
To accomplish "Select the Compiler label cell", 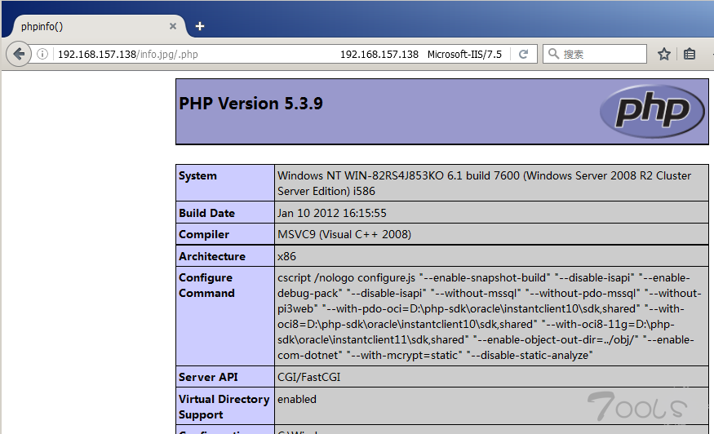I will click(x=225, y=234).
